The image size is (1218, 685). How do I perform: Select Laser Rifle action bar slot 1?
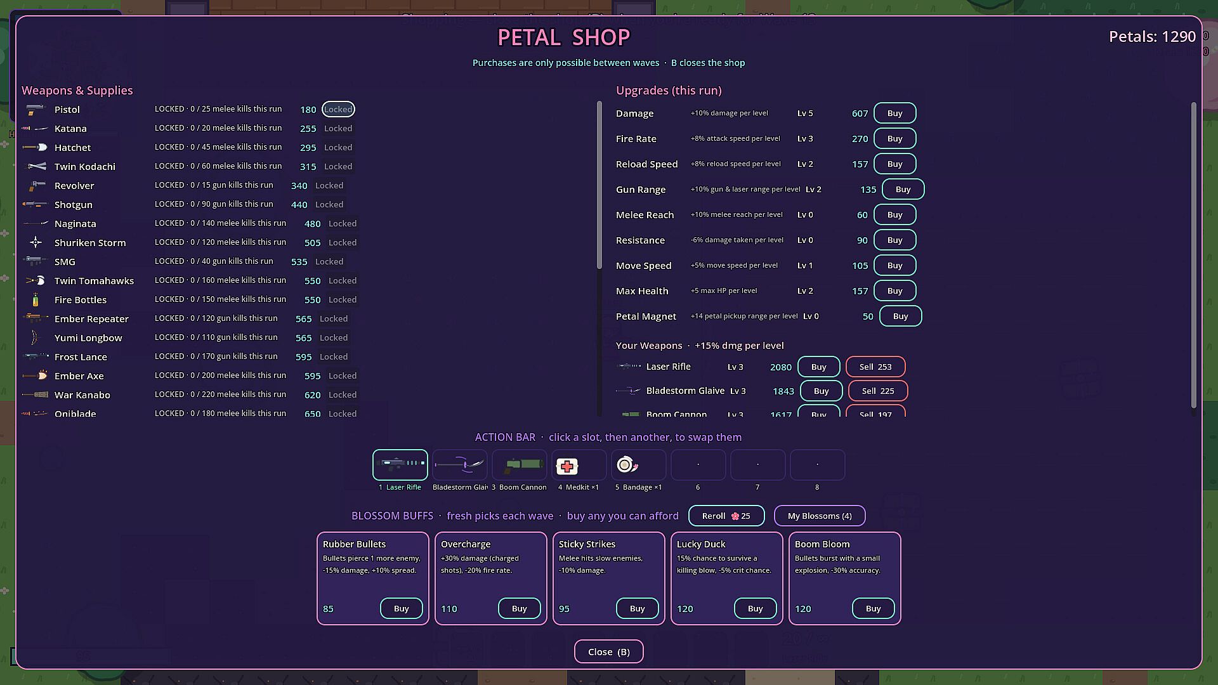tap(400, 465)
